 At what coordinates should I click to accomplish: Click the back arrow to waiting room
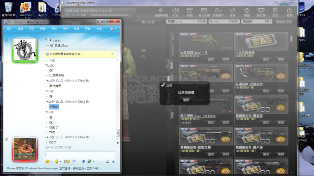pyautogui.click(x=161, y=12)
